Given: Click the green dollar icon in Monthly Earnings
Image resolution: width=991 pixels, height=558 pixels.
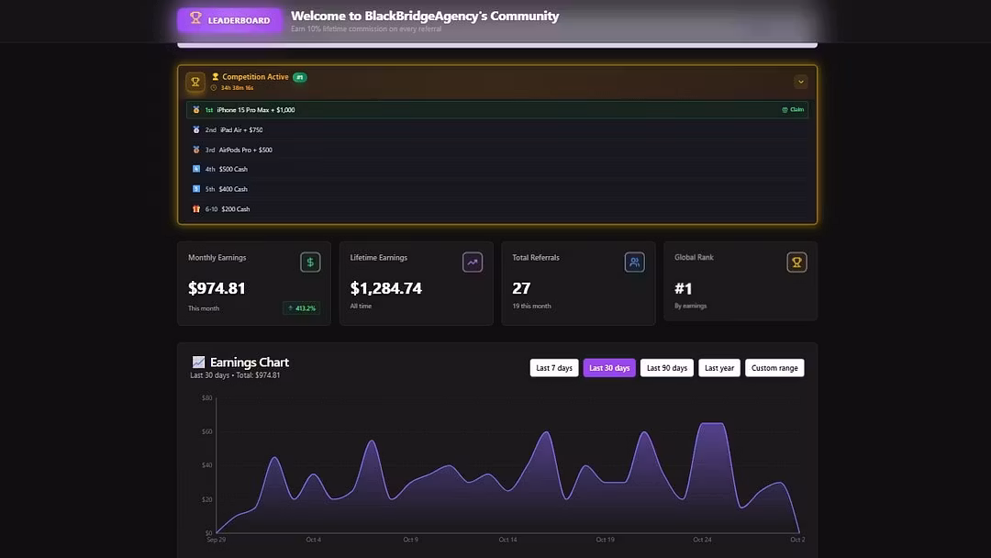Looking at the screenshot, I should click(x=310, y=262).
